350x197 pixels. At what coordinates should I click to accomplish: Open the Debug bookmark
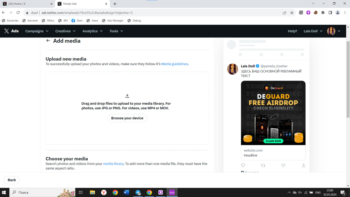pyautogui.click(x=134, y=21)
